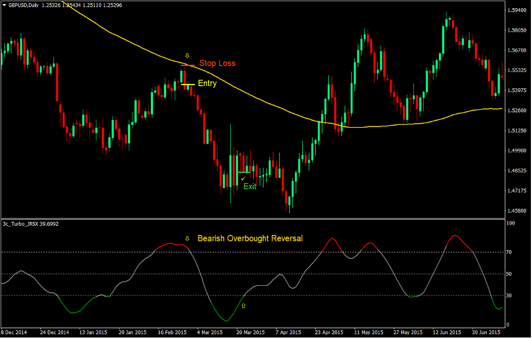Select the yellow Entry horizontal line
The width and height of the screenshot is (532, 338).
click(x=188, y=84)
